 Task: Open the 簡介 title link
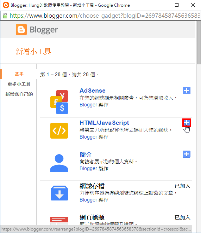point(86,155)
